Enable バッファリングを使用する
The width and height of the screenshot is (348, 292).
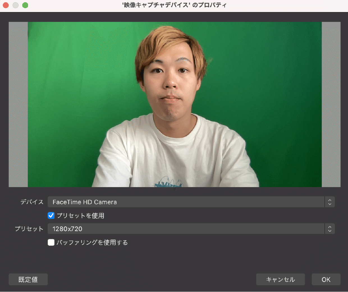(x=51, y=242)
